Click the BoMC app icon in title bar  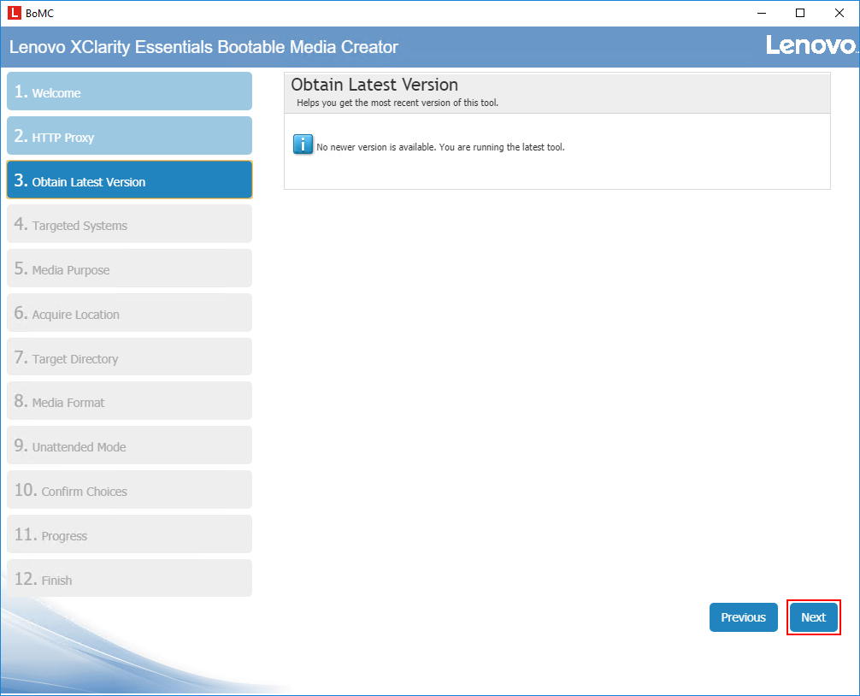[x=15, y=13]
